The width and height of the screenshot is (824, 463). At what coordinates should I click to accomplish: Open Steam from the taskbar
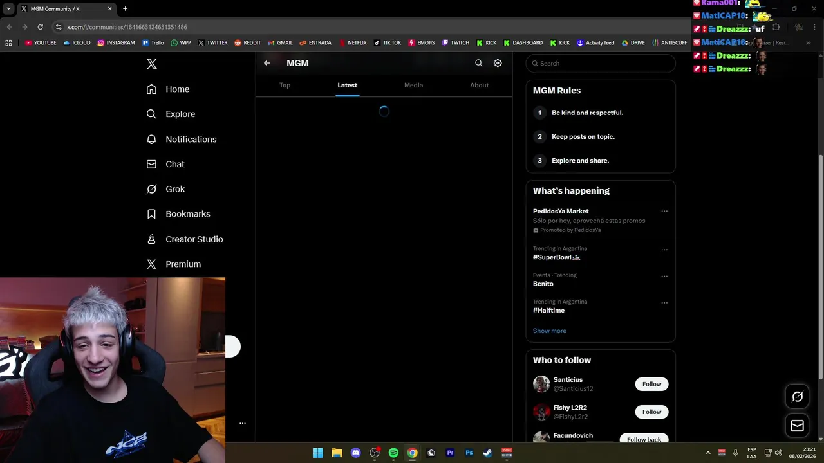(488, 453)
